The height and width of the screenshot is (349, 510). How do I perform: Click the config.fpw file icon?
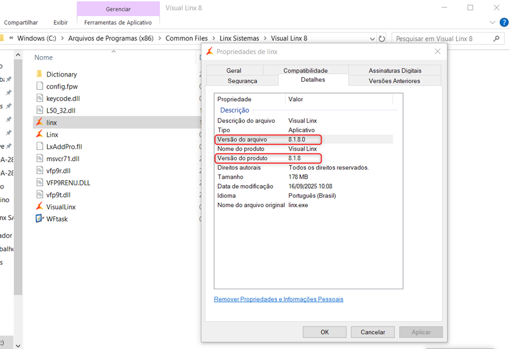coord(39,86)
